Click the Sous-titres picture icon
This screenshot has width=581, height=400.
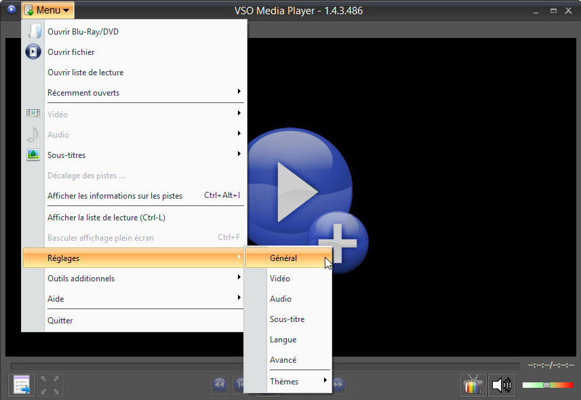point(33,155)
